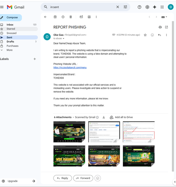
Task: Add an emoji reaction in the message header
Action: (x=152, y=35)
